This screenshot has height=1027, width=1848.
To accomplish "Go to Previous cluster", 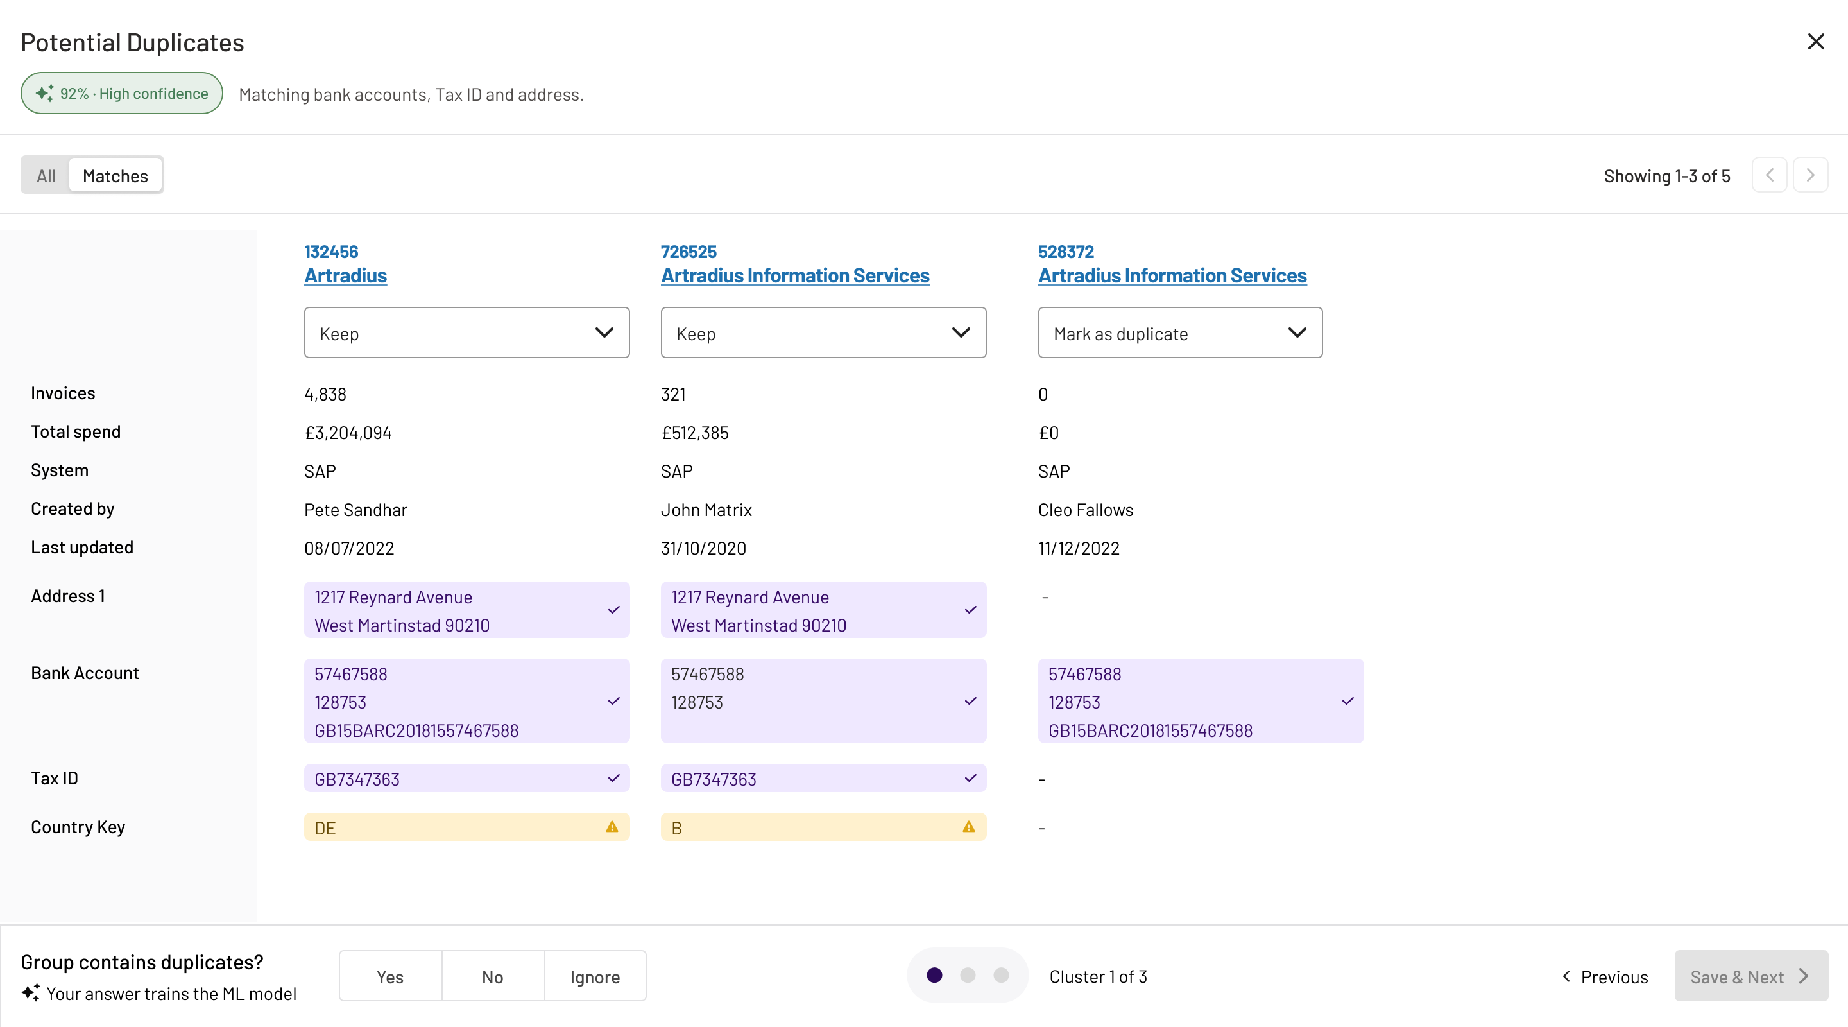I will pos(1605,977).
